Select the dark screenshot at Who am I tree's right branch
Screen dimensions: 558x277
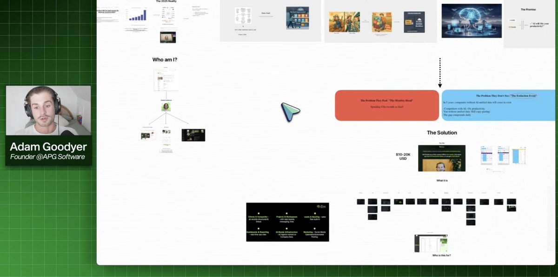pos(193,135)
